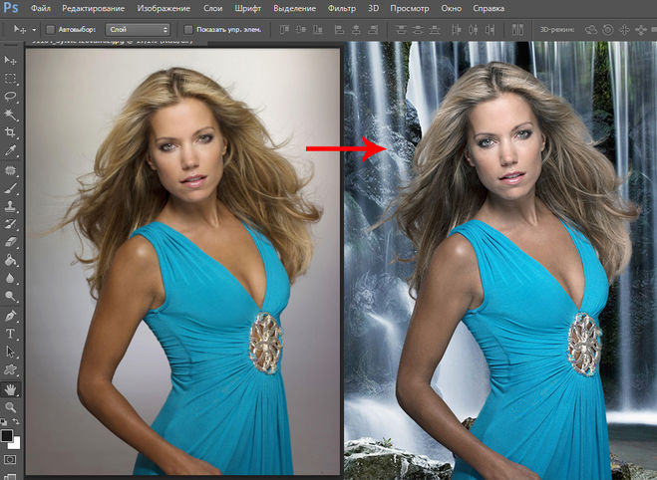This screenshot has height=480, width=657.
Task: Align top edges of layers
Action: (x=284, y=30)
